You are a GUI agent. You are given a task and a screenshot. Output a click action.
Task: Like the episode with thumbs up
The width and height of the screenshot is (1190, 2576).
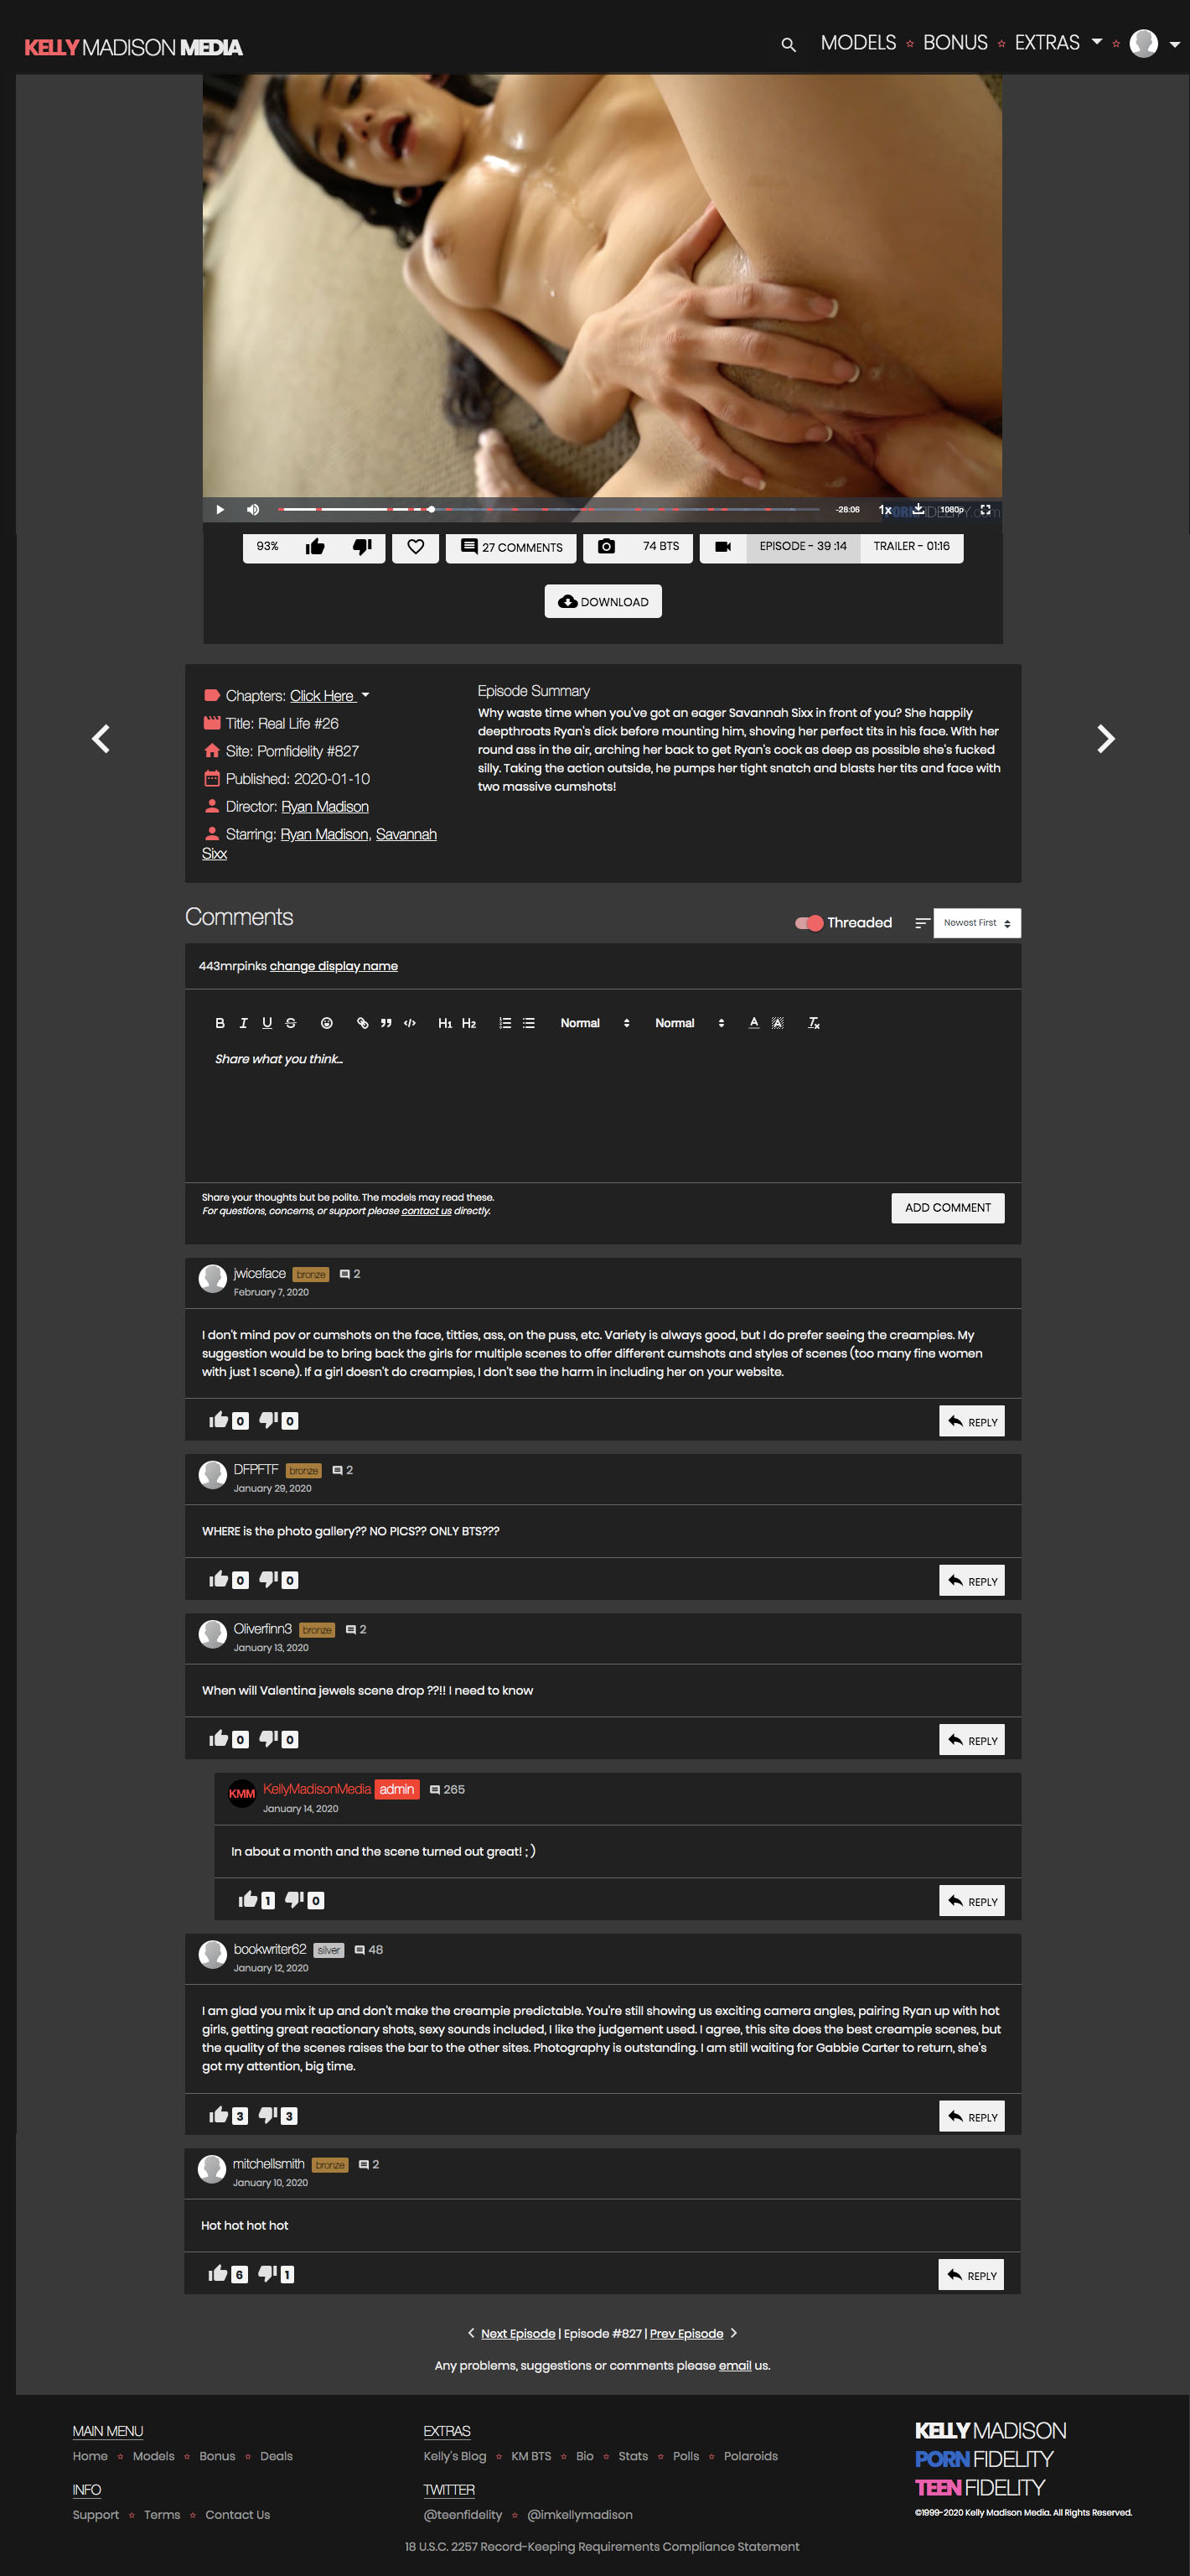[x=316, y=547]
